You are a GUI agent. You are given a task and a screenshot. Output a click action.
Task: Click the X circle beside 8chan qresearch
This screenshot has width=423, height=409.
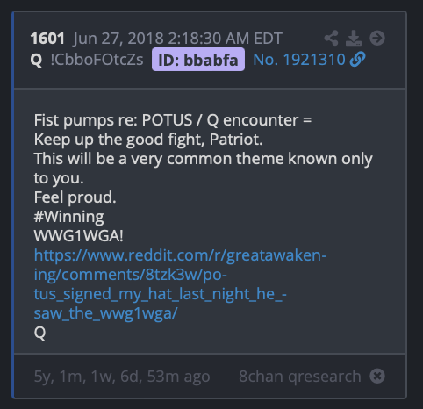[x=377, y=376]
